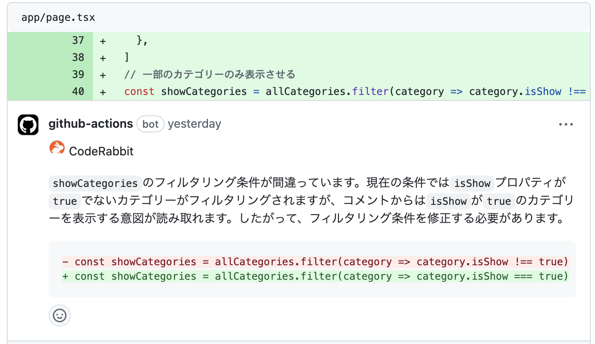
Task: Click the filter keyword on line 40
Action: (370, 91)
